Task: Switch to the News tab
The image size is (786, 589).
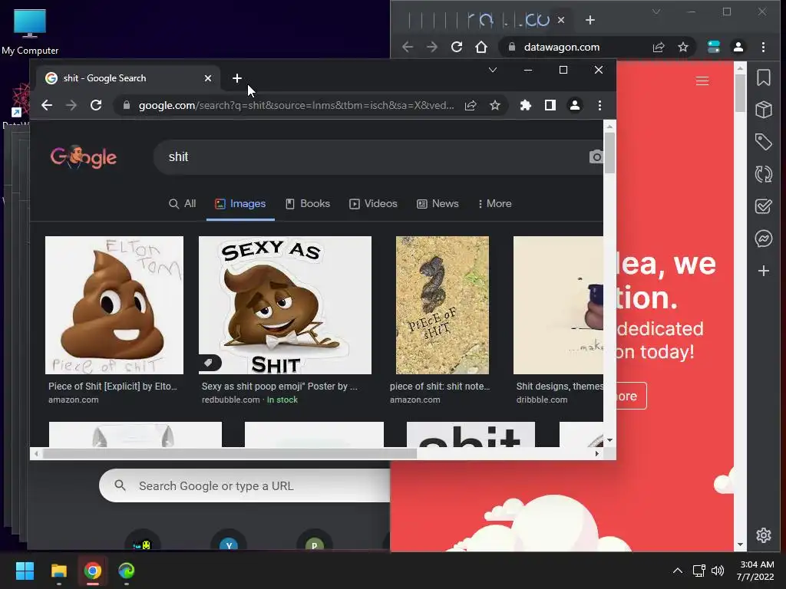Action: (x=438, y=203)
